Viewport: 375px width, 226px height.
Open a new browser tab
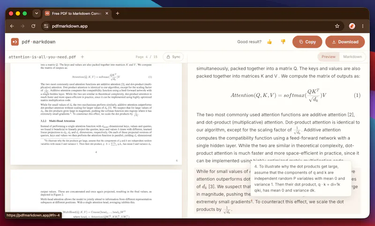[x=118, y=14]
